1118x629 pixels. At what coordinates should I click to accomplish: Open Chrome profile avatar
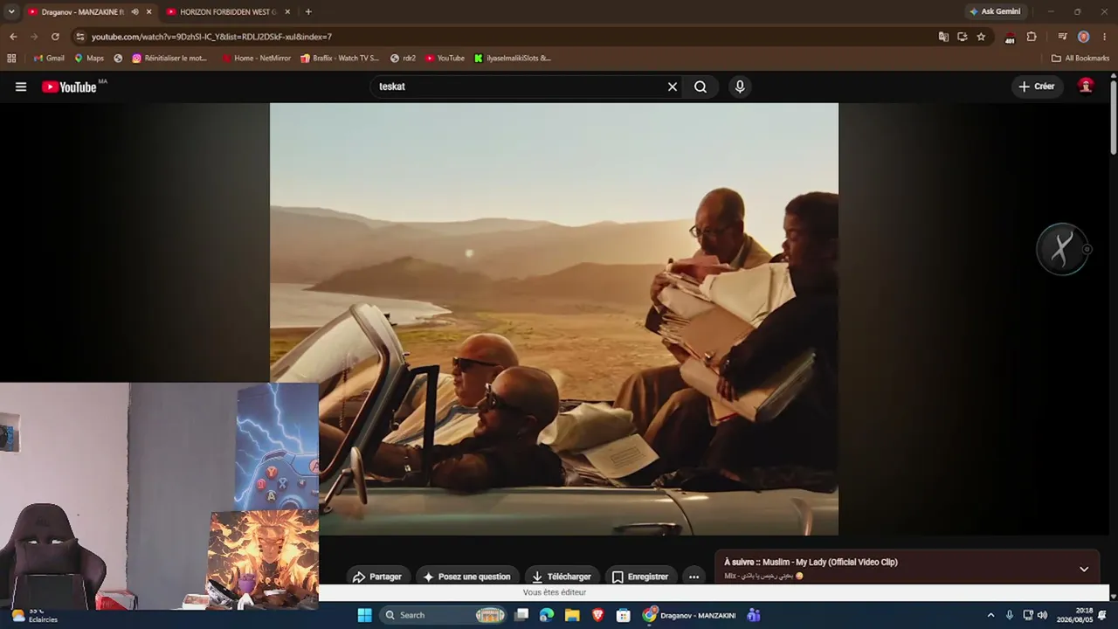coord(1083,37)
